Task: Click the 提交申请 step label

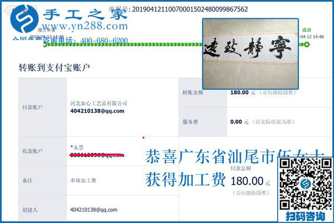Action: (46, 30)
